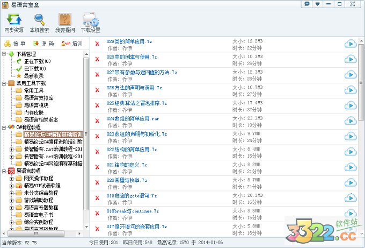Download 027带有参数与返回值的方法 via cloud icon
Image resolution: width=365 pixels, height=248 pixels.
pyautogui.click(x=351, y=75)
